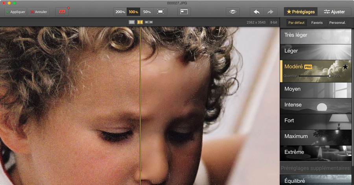354x185 pixels.
Task: Select the Modéré PRO preset
Action: 315,71
